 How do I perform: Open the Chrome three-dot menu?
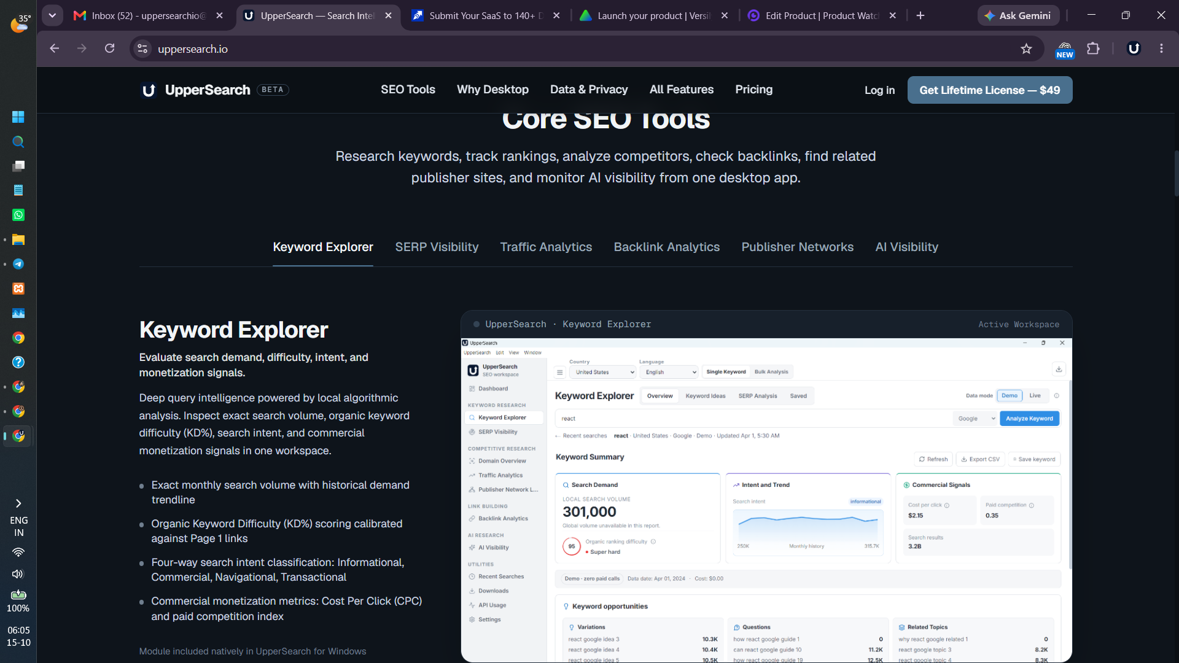1161,48
